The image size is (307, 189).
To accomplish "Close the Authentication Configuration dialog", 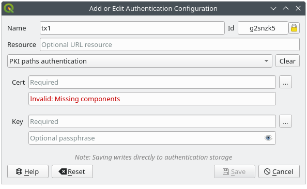I will click(298, 8).
